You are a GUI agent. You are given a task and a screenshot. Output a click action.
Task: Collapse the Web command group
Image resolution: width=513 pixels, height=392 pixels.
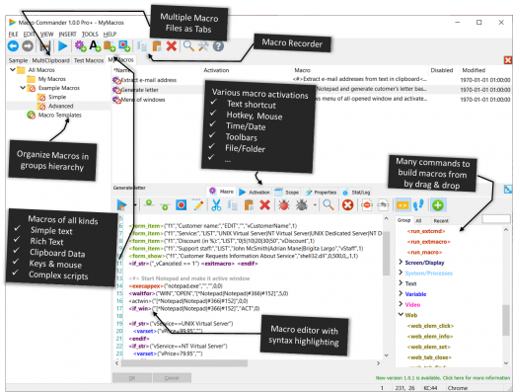[x=401, y=315]
